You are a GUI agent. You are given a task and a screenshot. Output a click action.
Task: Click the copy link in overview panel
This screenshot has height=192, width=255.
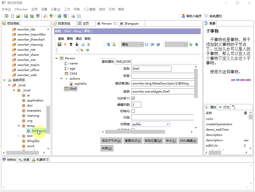[x=233, y=80]
